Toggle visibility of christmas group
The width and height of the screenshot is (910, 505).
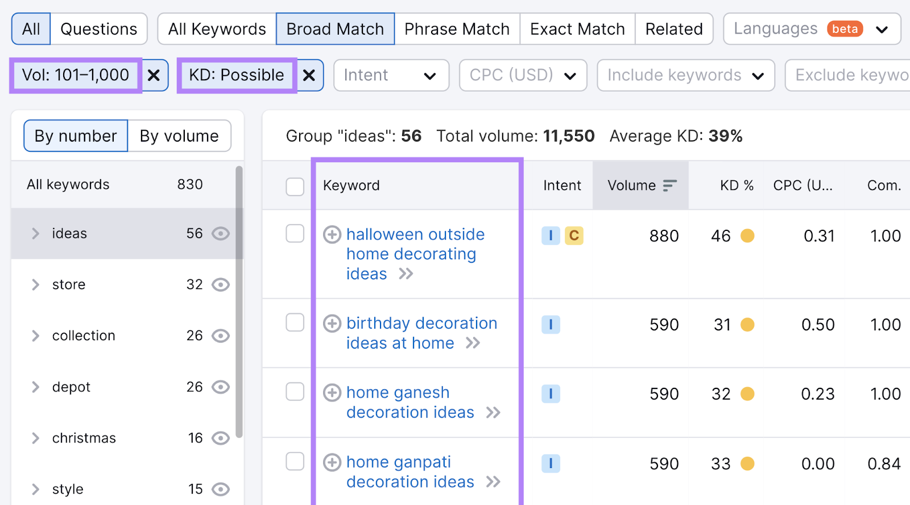pos(221,438)
